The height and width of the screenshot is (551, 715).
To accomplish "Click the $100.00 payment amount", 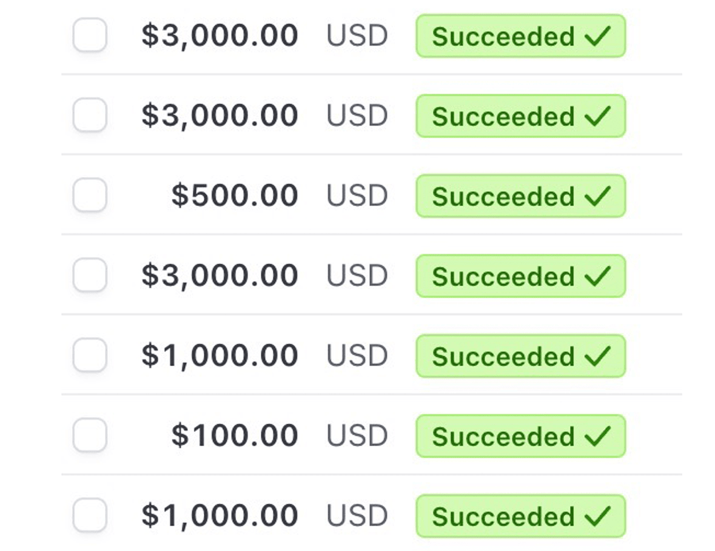I will point(235,436).
